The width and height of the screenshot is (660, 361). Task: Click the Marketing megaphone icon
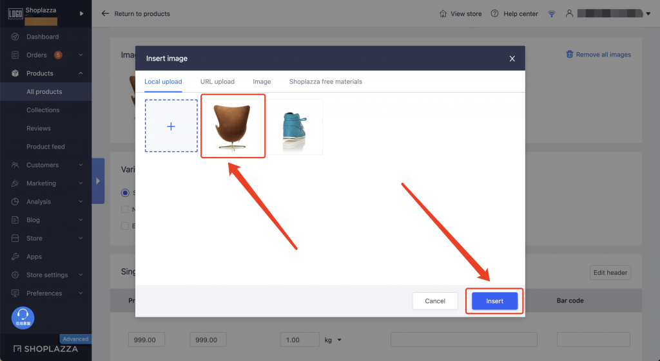[14, 183]
